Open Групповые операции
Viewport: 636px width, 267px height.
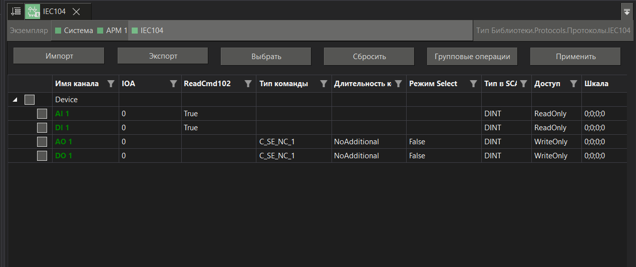click(x=472, y=56)
